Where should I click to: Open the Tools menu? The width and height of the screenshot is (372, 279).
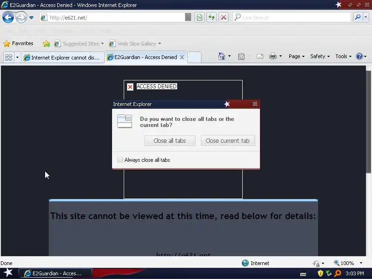pos(343,56)
